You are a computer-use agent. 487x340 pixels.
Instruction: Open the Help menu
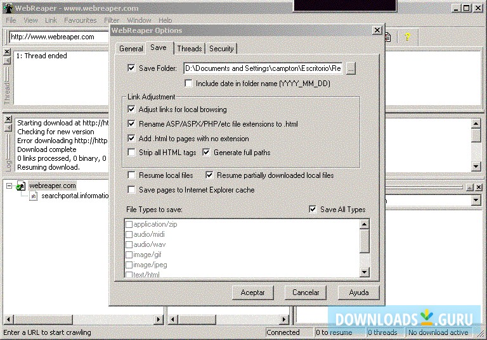pyautogui.click(x=166, y=20)
